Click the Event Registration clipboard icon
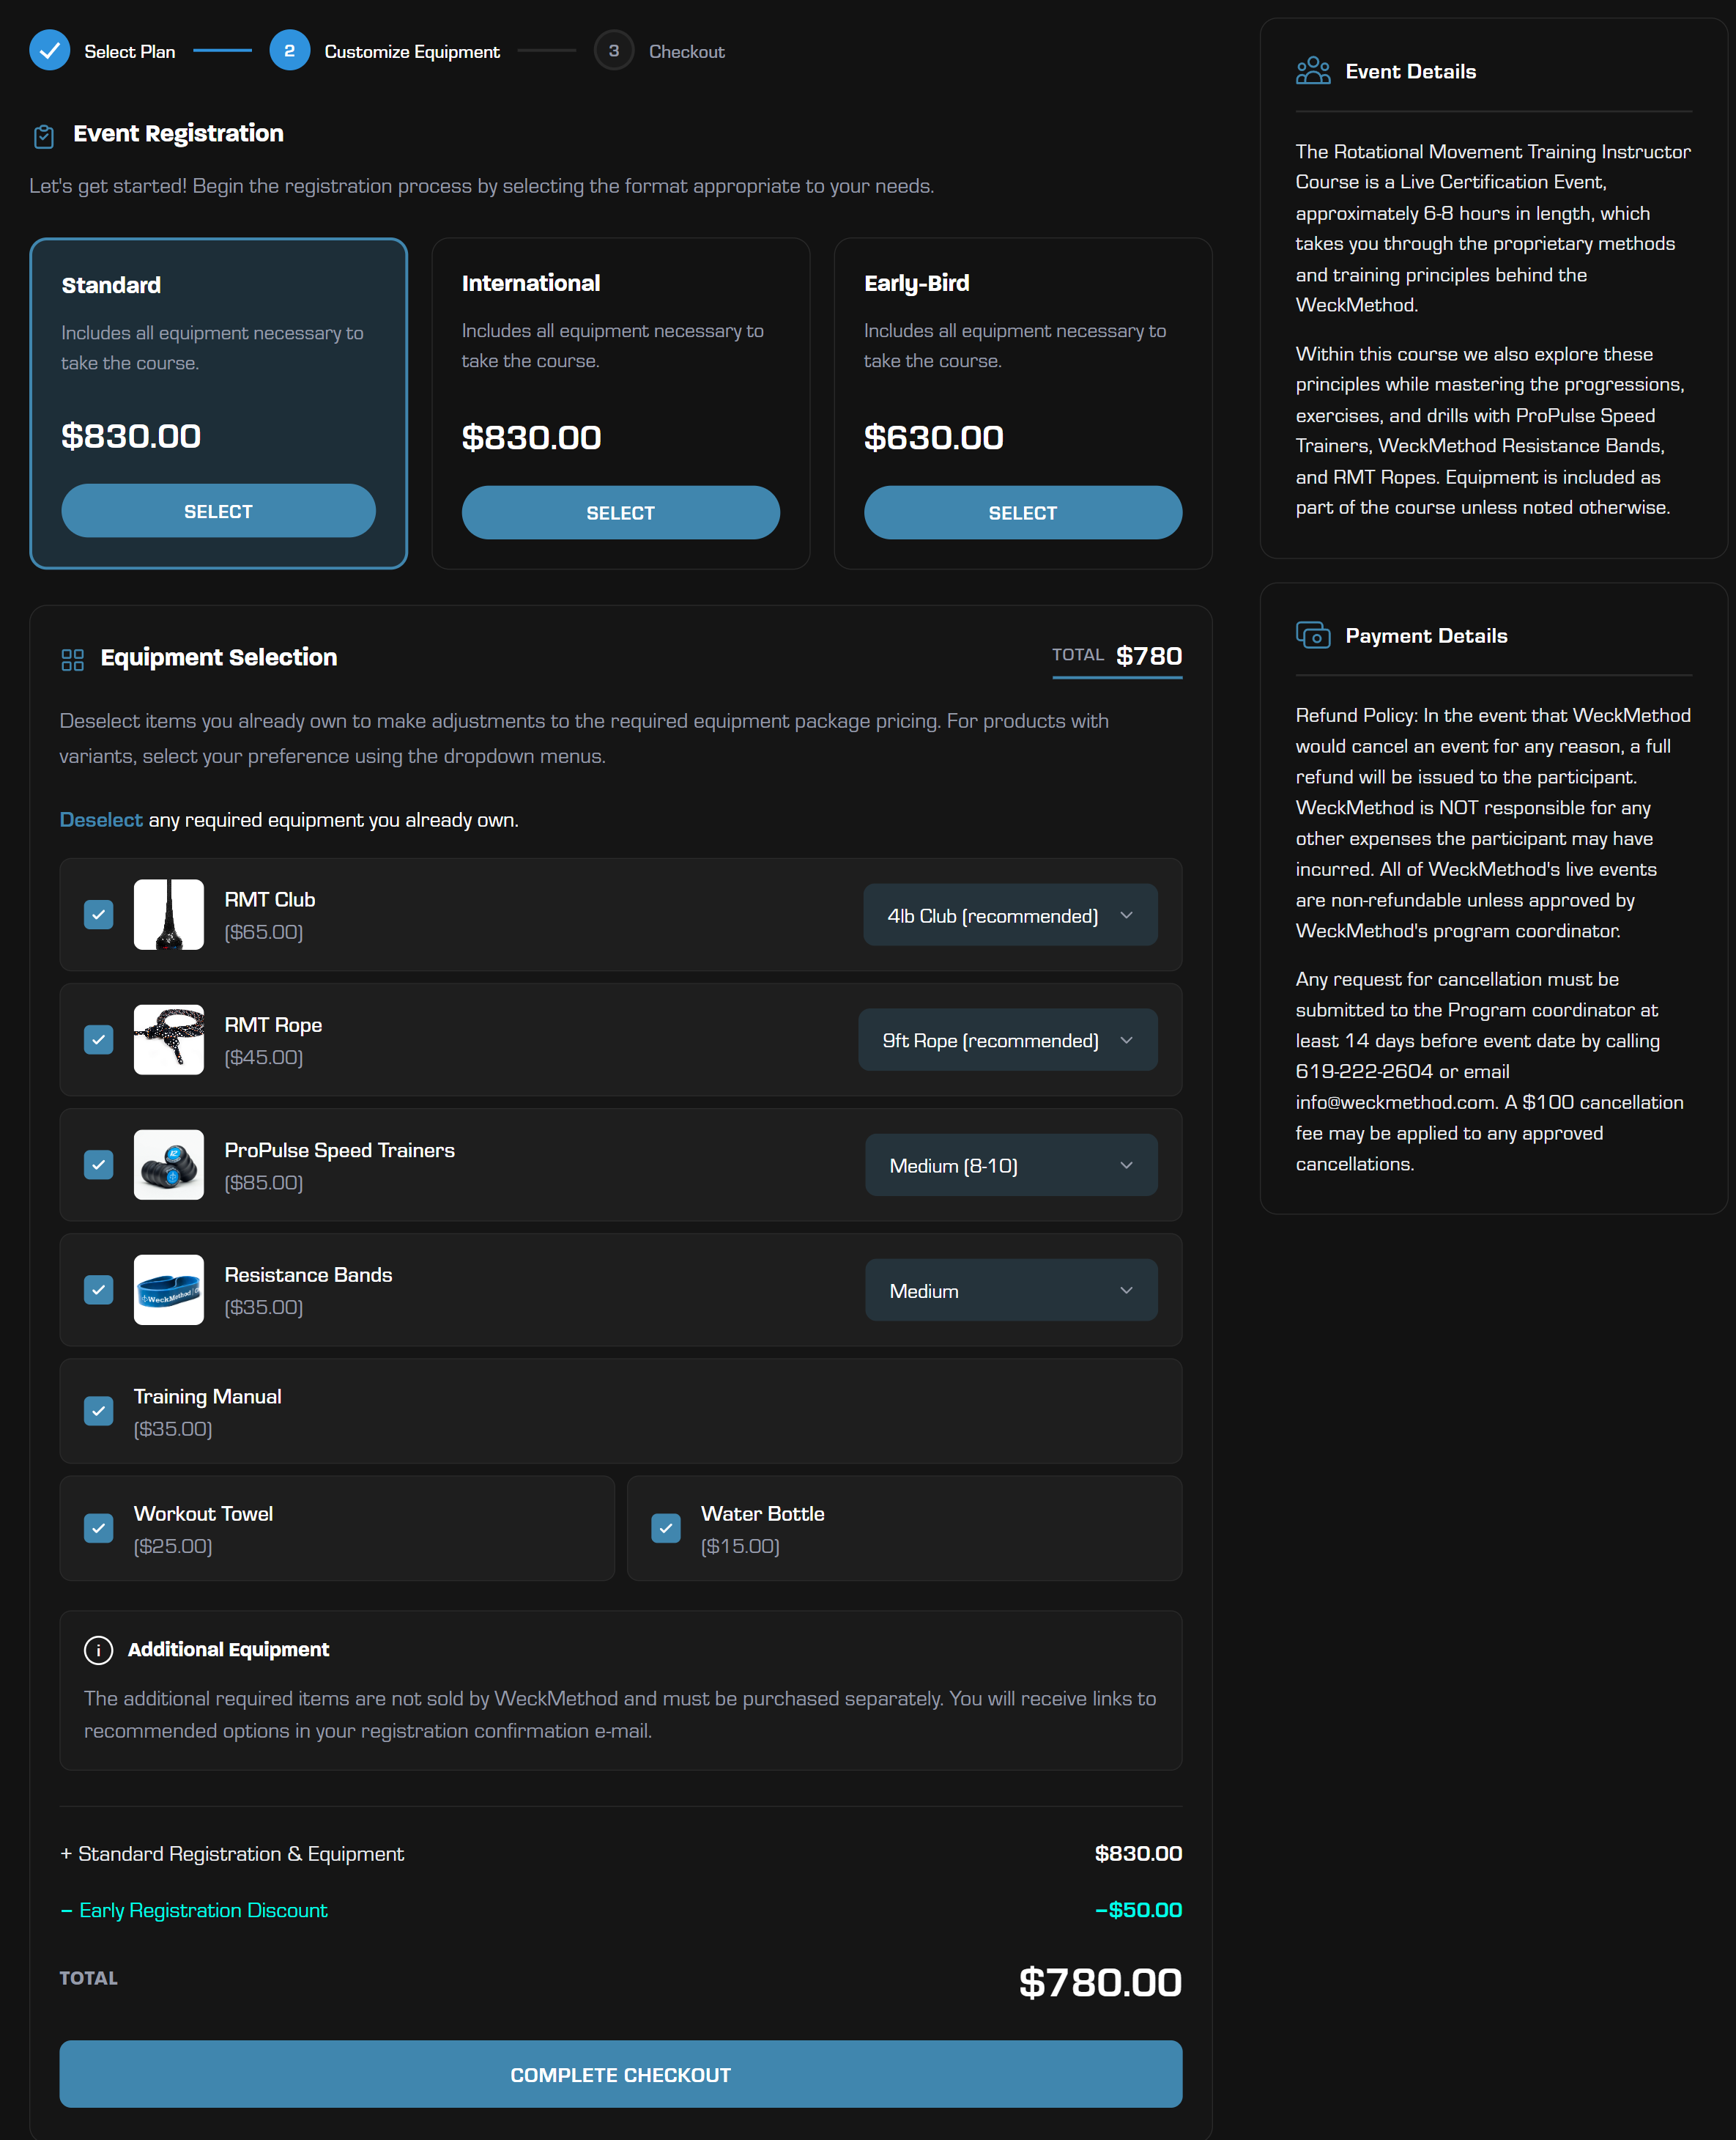The width and height of the screenshot is (1736, 2140). pyautogui.click(x=44, y=136)
